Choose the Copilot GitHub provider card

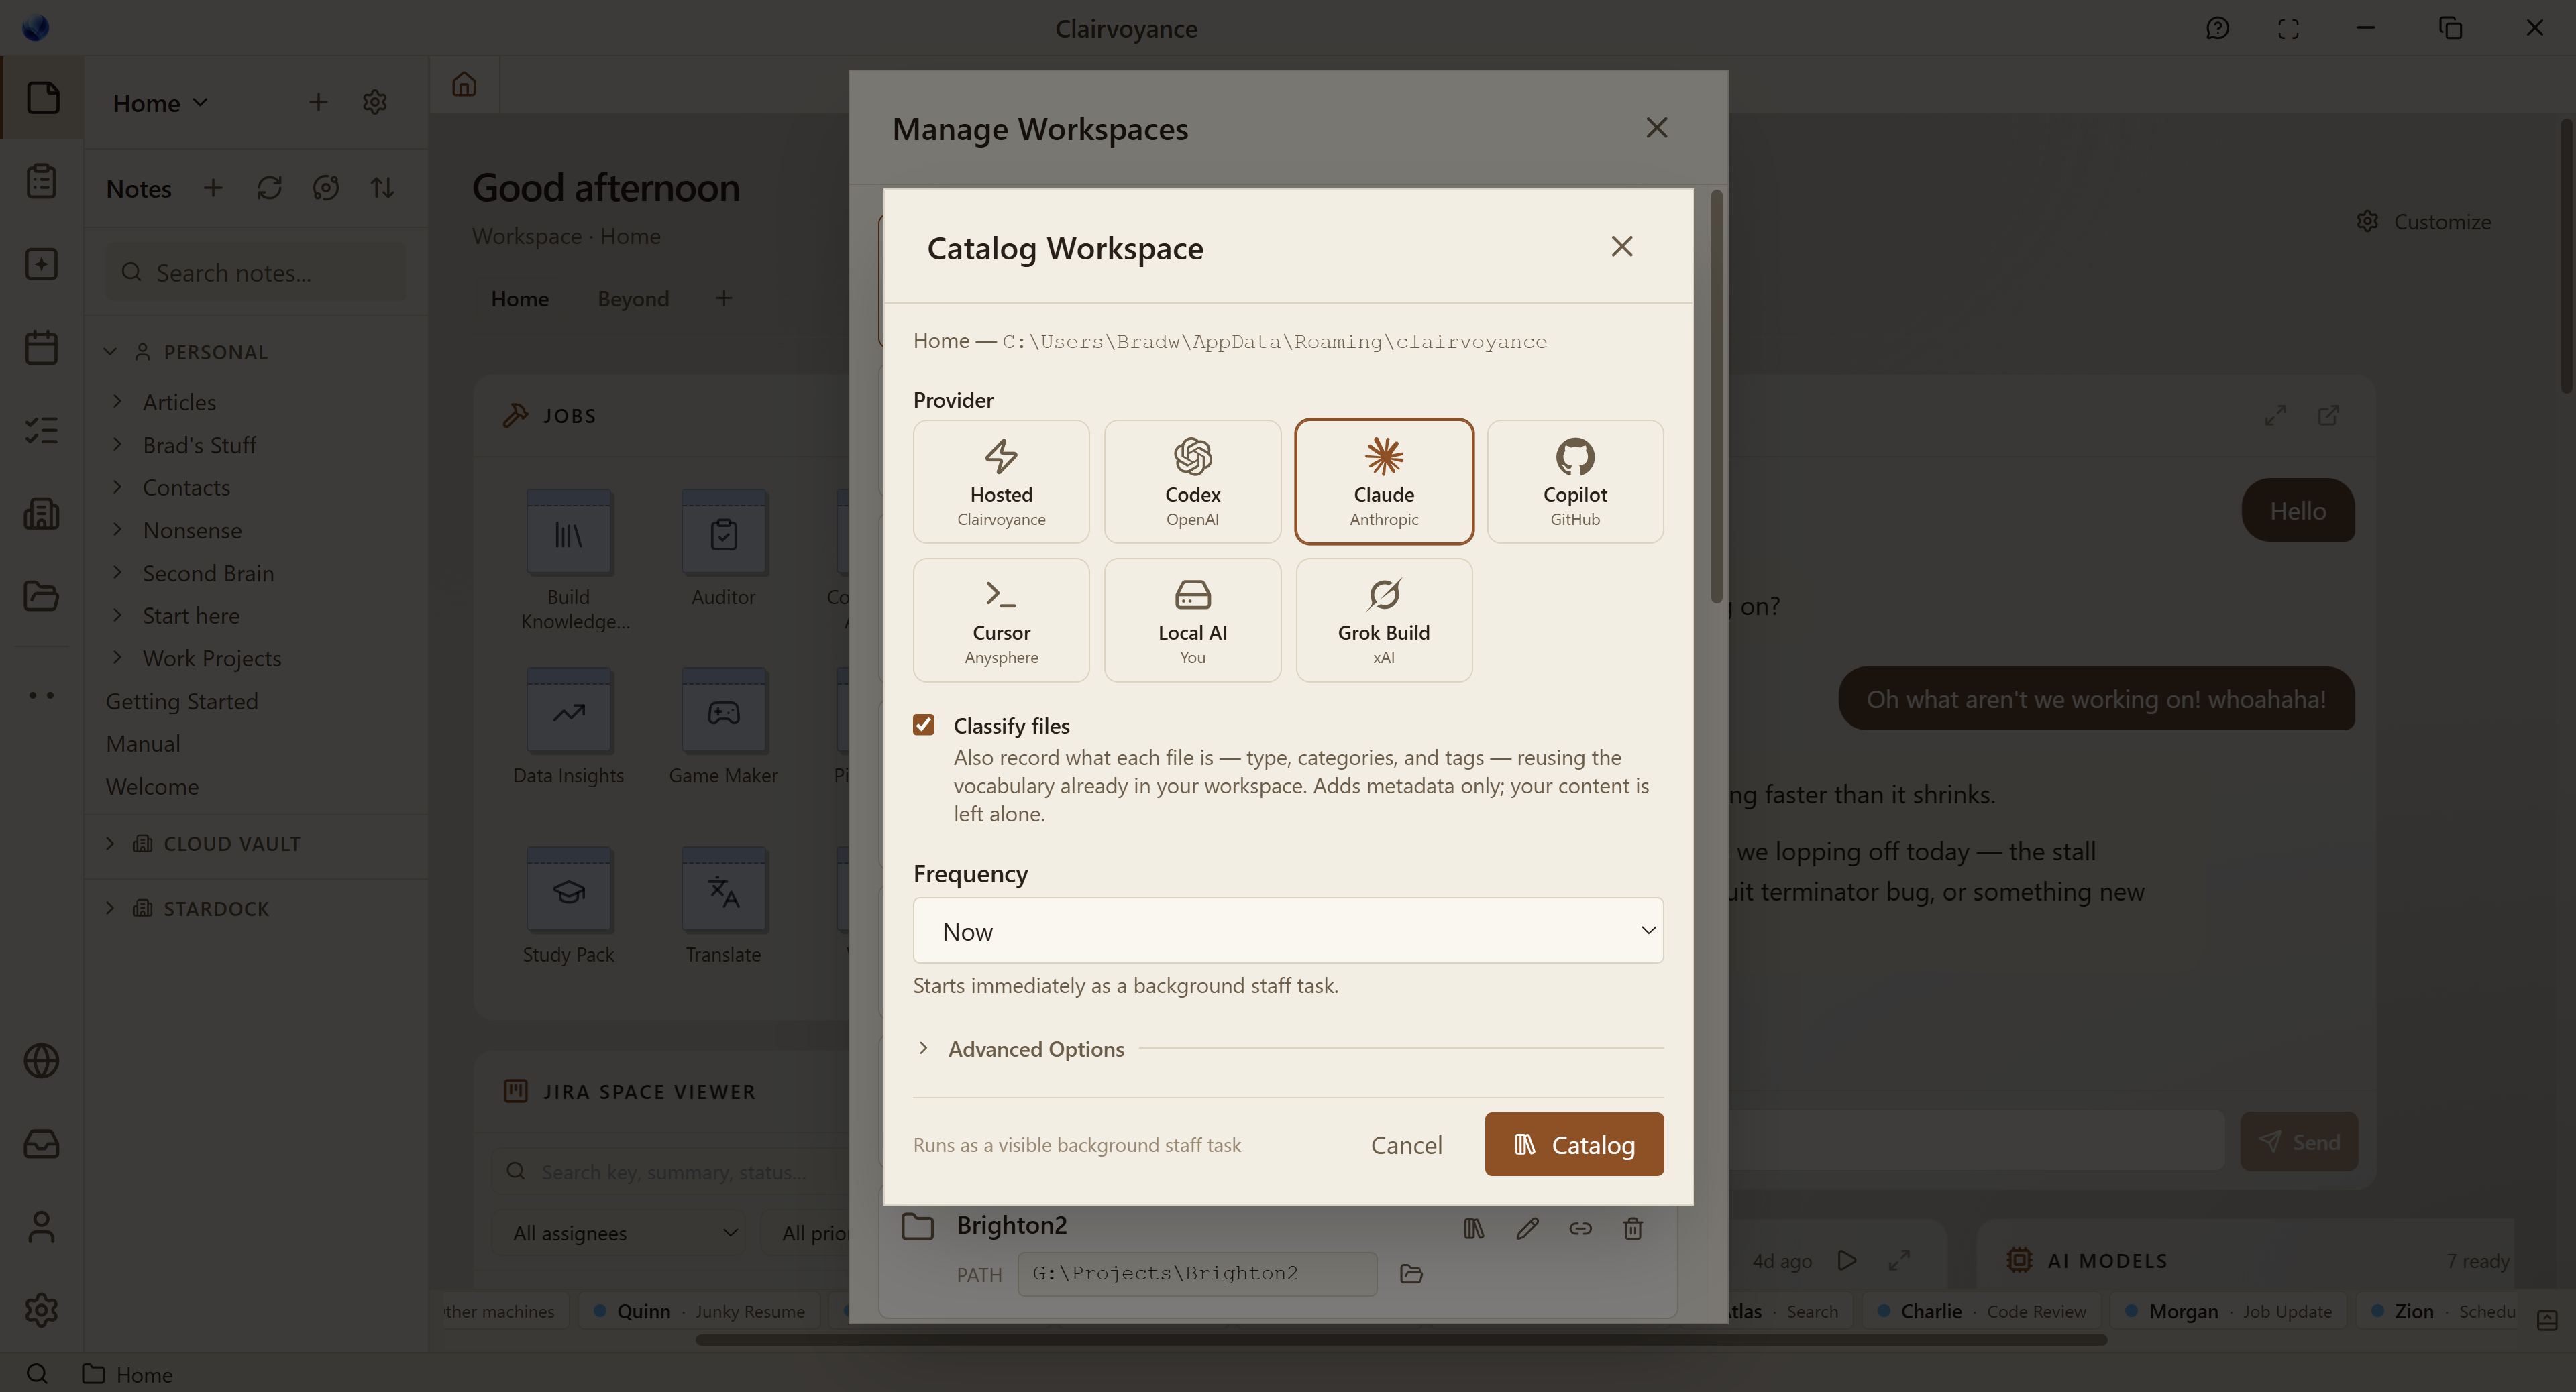pos(1575,481)
